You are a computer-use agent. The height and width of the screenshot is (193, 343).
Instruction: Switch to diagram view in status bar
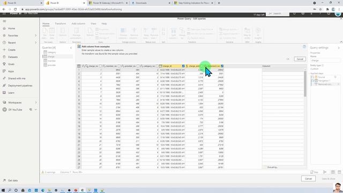325,172
